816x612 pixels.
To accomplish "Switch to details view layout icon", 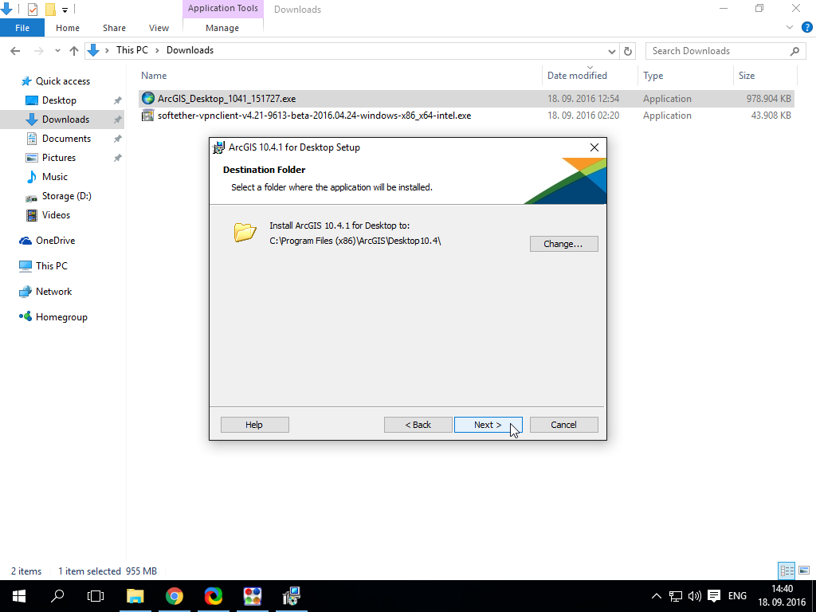I will [x=787, y=571].
